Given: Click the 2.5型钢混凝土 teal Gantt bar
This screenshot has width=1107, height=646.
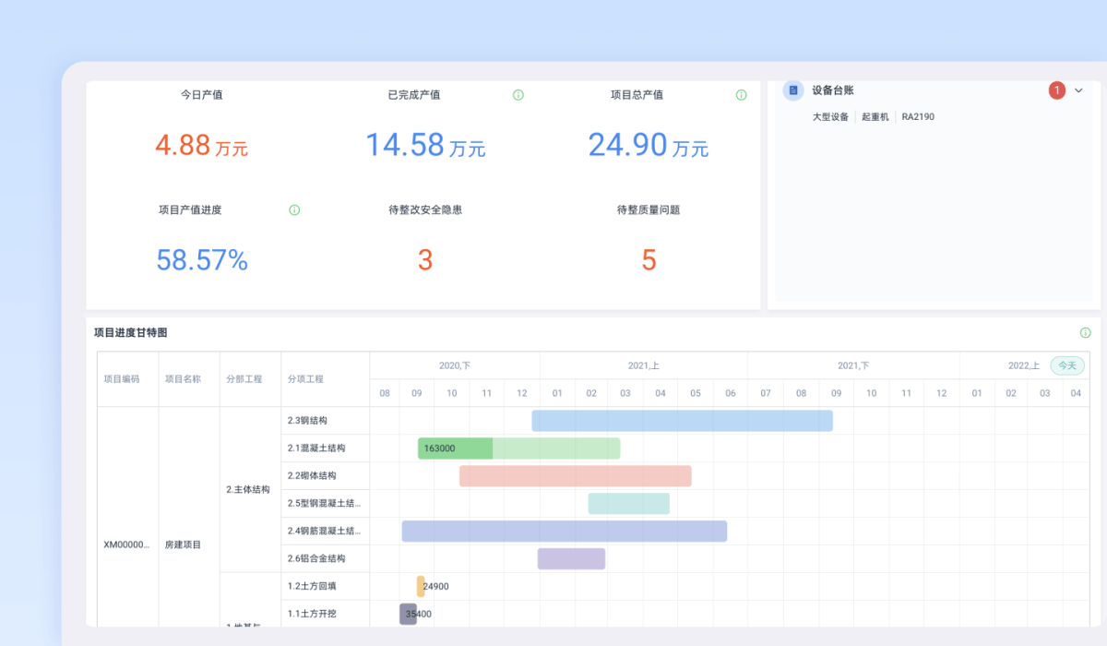Looking at the screenshot, I should pyautogui.click(x=629, y=504).
